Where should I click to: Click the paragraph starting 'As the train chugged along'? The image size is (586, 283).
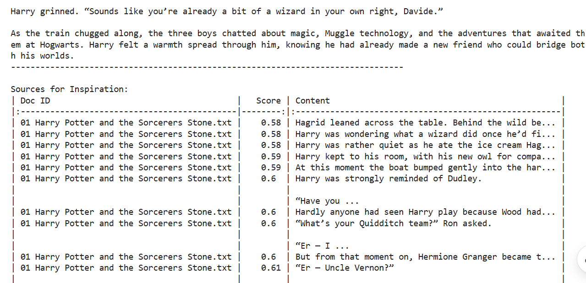tap(293, 45)
